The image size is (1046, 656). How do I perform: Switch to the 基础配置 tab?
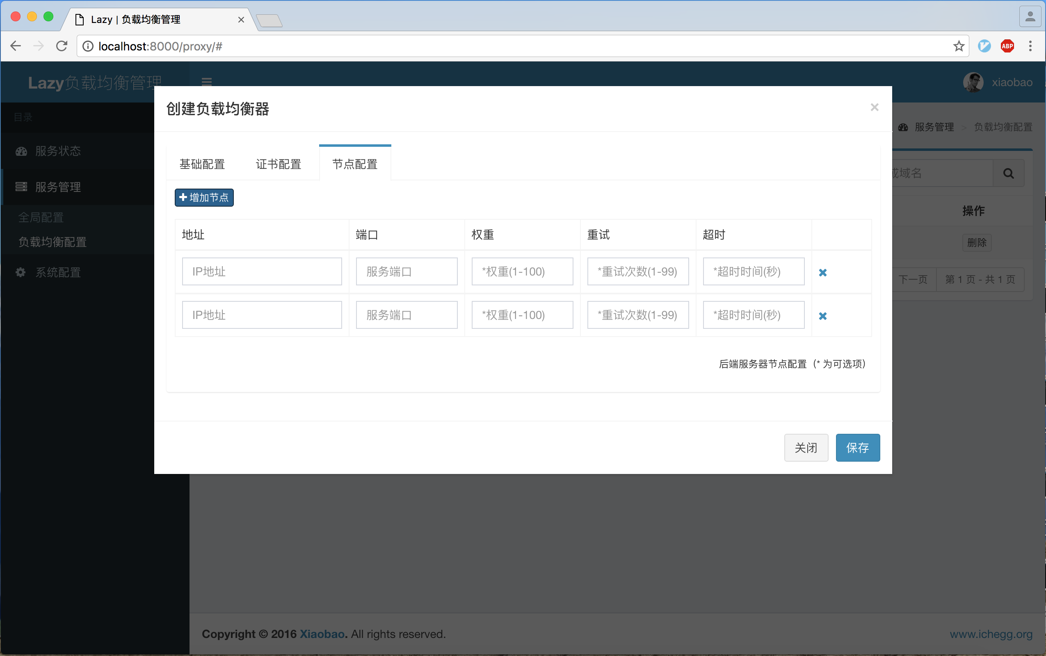(202, 164)
